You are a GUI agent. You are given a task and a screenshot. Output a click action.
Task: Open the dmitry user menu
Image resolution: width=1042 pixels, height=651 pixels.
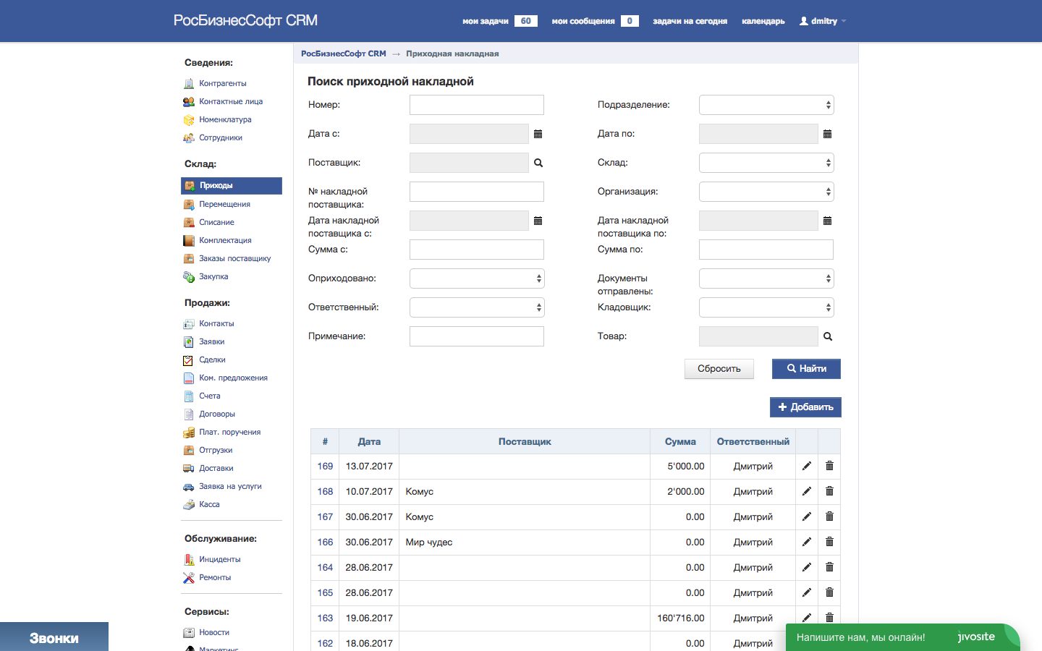click(822, 21)
